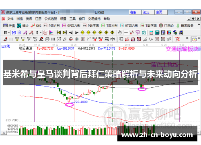This screenshot has height=145, width=201.
Task: Open the 9T四方形 tool
Action: tap(129, 26)
